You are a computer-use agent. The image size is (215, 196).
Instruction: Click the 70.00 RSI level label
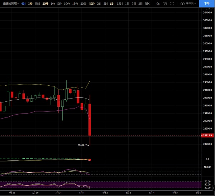207,181
